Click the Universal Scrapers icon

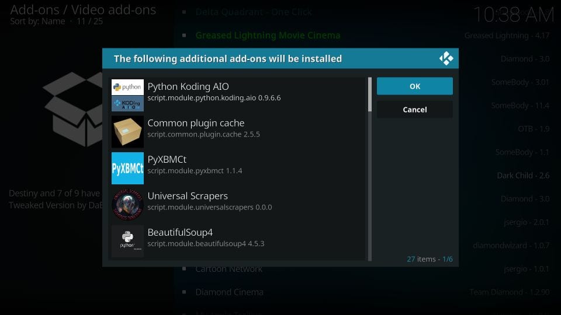[127, 205]
